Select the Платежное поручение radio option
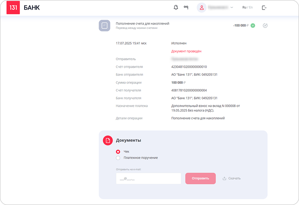 (x=118, y=158)
